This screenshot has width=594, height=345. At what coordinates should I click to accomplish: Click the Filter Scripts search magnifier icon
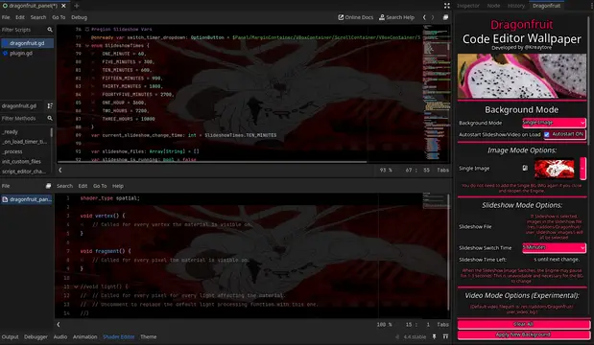click(50, 30)
